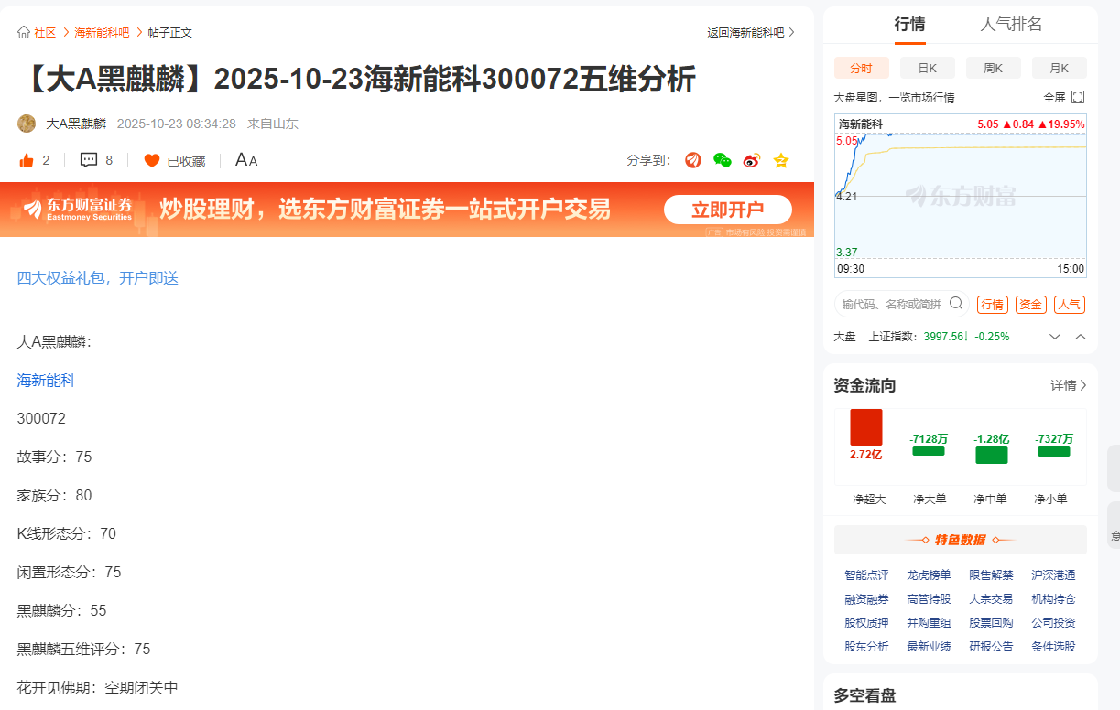Viewport: 1120px width, 710px height.
Task: Click the green 净中单 -1.28亿 bar
Action: (991, 455)
